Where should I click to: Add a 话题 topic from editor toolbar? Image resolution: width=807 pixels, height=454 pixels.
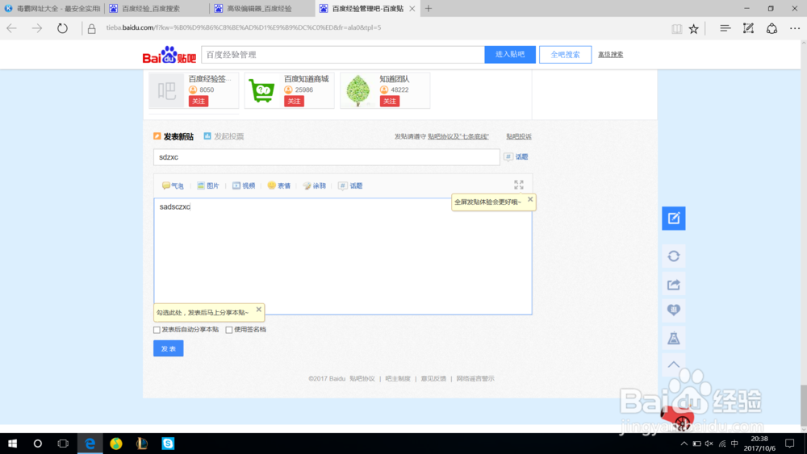pyautogui.click(x=350, y=185)
